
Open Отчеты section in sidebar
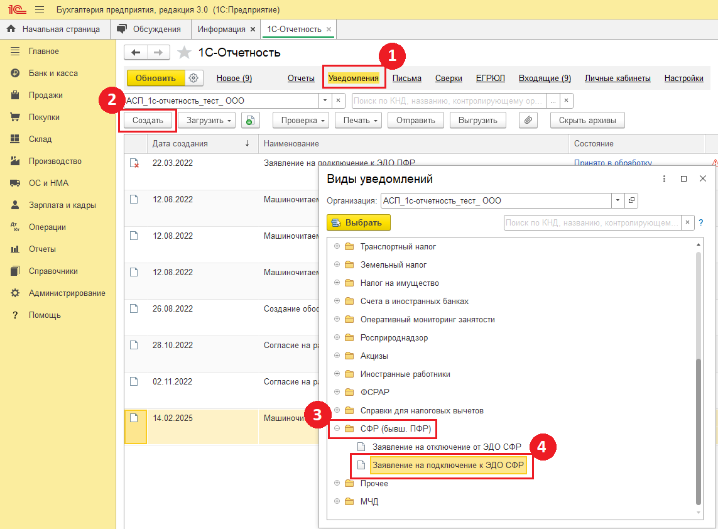[42, 249]
